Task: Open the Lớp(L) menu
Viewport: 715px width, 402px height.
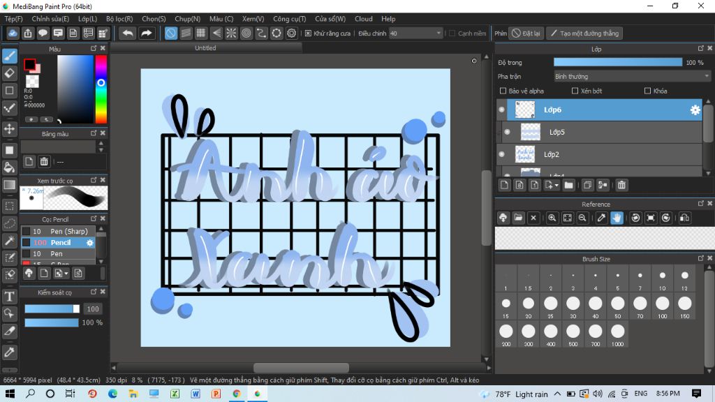Action: 87,19
